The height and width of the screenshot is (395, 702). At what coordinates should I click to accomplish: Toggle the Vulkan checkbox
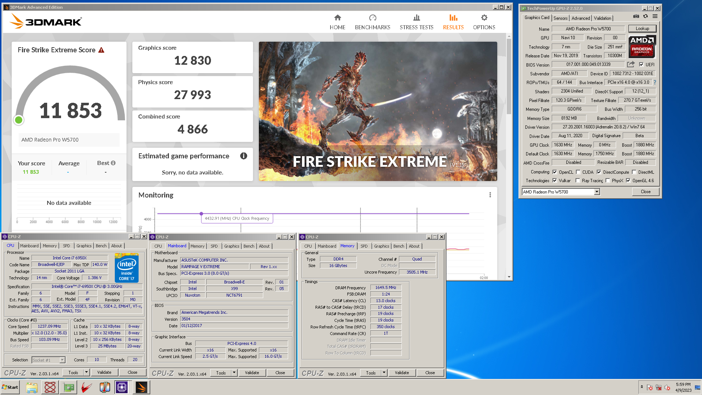(555, 180)
